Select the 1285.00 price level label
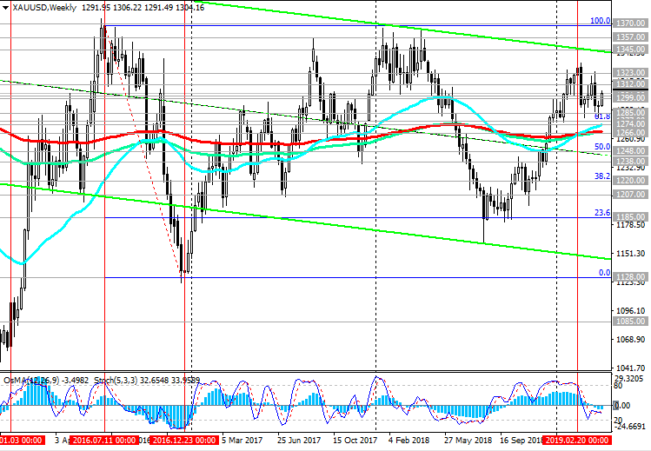This screenshot has height=451, width=651. tap(631, 113)
